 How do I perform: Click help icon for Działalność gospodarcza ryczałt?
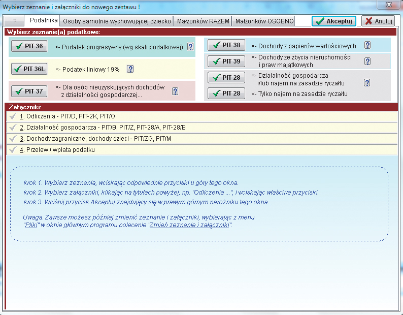[x=367, y=83]
